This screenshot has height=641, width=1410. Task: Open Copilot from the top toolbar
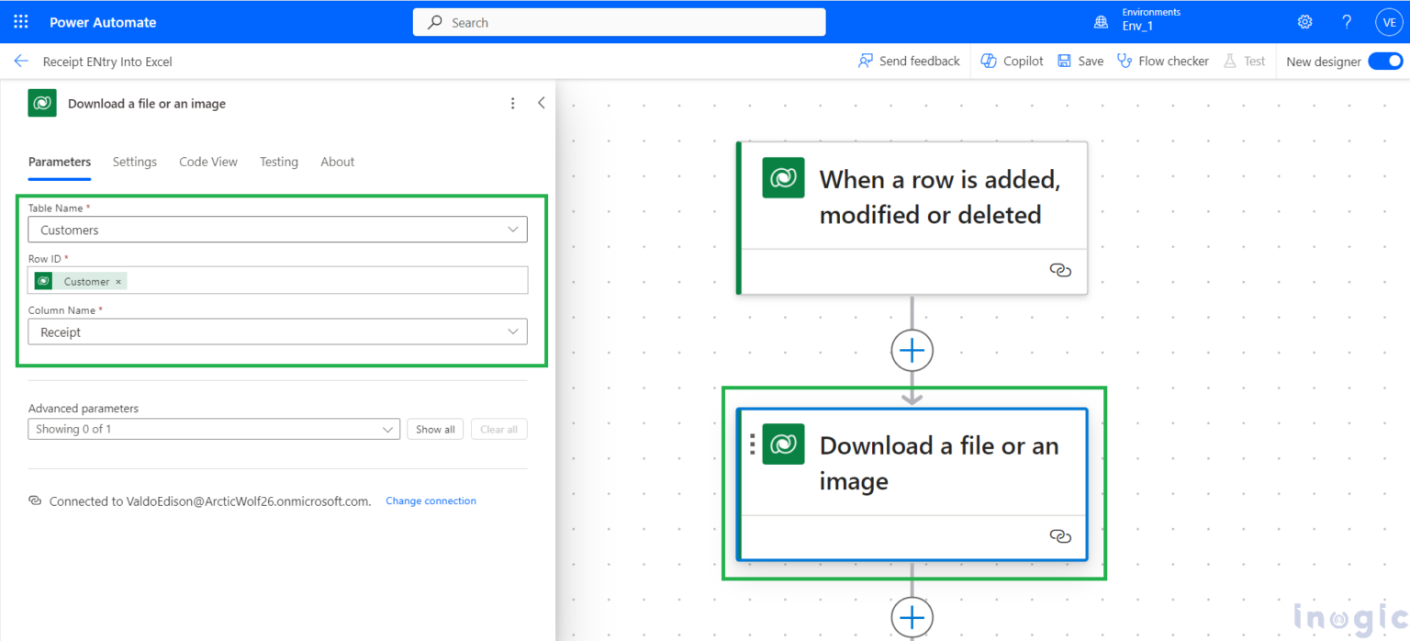point(1011,61)
